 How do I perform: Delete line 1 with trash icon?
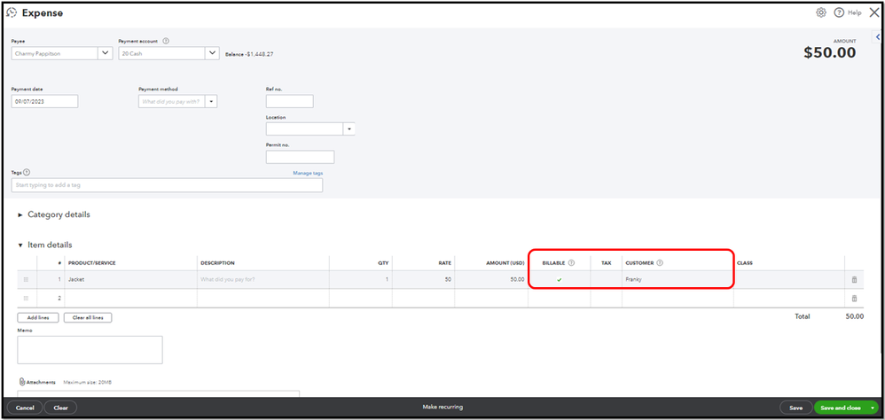click(x=854, y=280)
